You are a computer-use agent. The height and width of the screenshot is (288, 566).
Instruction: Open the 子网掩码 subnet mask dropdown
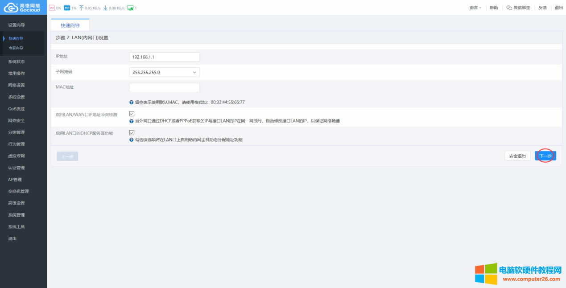164,71
